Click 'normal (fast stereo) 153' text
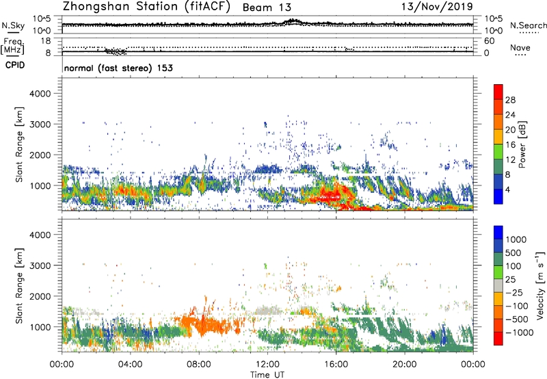Image resolution: width=547 pixels, height=379 pixels. 118,68
